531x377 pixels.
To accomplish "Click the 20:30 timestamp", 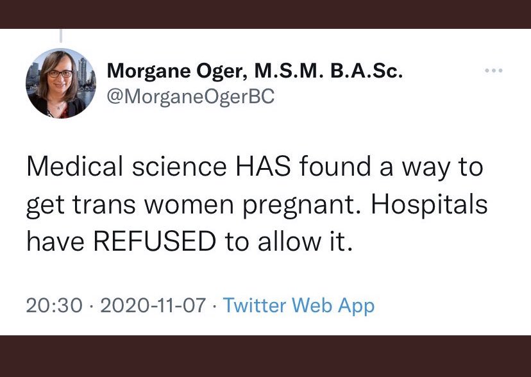I will (54, 305).
